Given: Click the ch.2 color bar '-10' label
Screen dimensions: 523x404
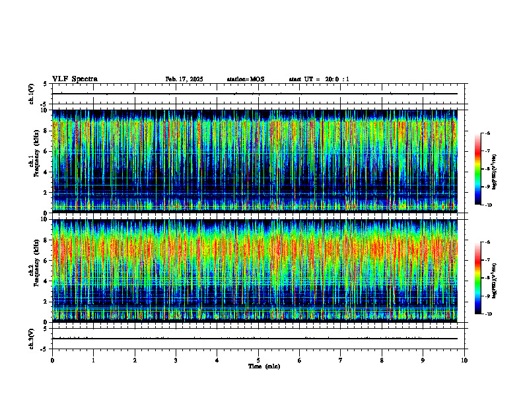Looking at the screenshot, I should point(488,314).
